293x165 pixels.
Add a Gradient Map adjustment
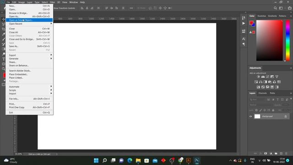tap(277, 87)
